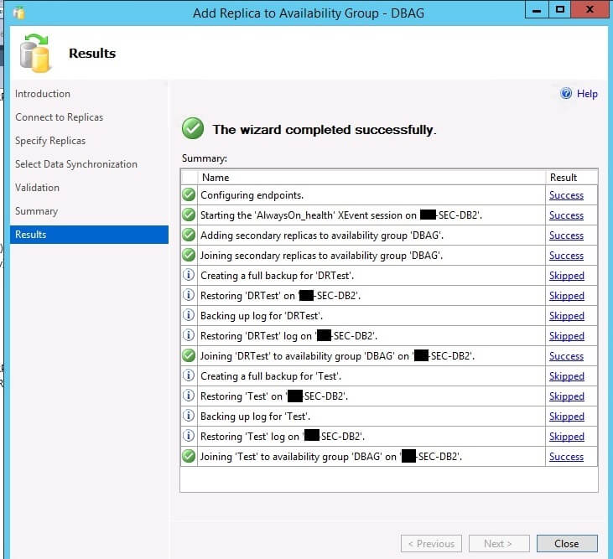Viewport: 613px width, 559px height.
Task: Go to Select Data Synchronization step
Action: coord(76,164)
